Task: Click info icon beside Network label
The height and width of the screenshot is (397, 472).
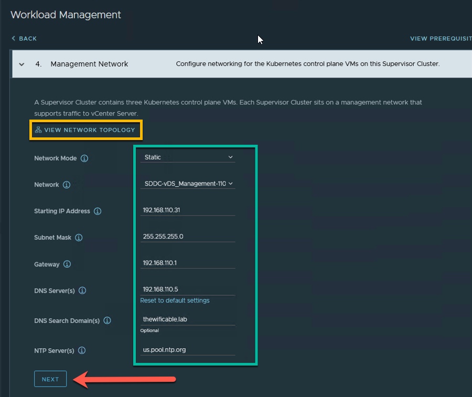Action: [x=67, y=185]
